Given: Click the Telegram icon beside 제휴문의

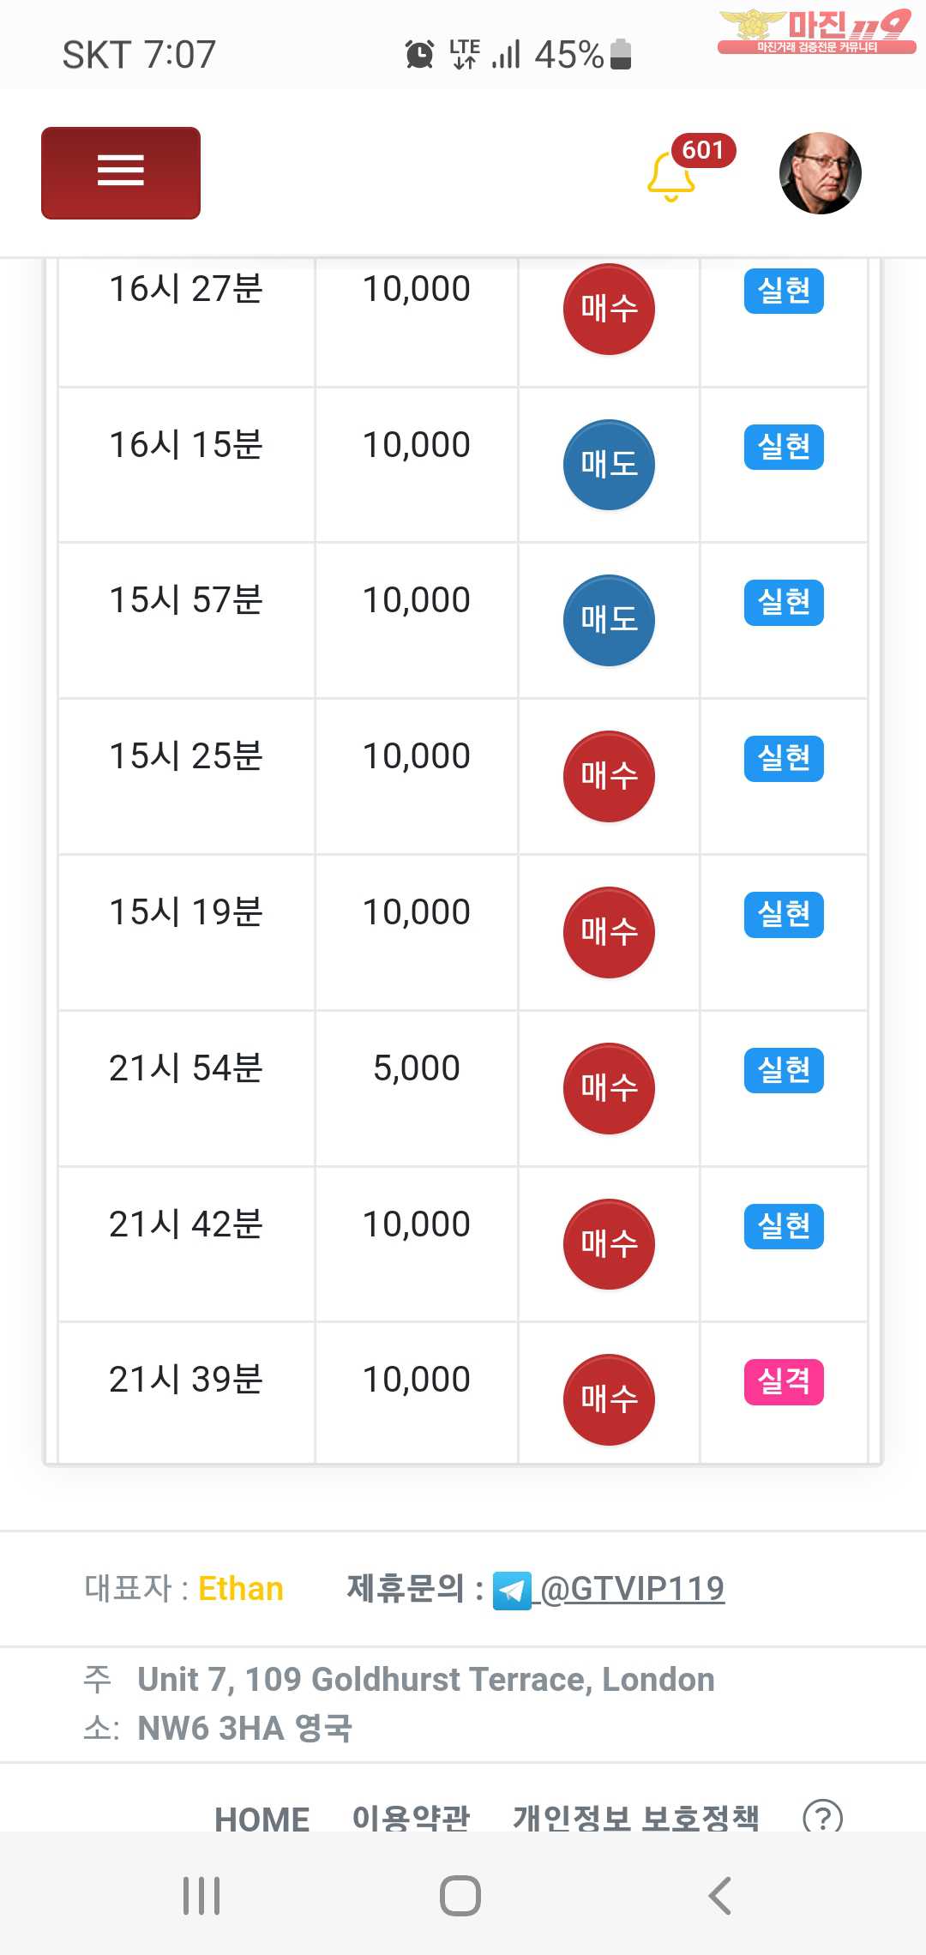Looking at the screenshot, I should click(512, 1591).
